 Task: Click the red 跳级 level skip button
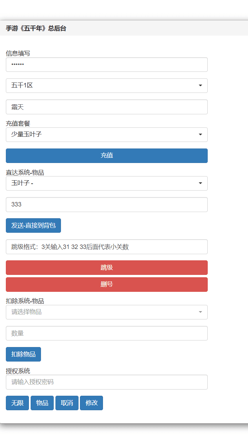106,267
